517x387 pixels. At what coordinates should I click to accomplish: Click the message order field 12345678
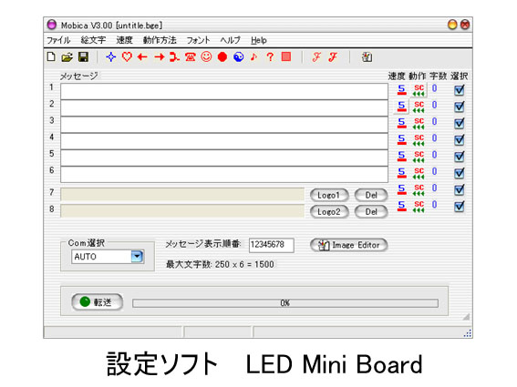[272, 245]
